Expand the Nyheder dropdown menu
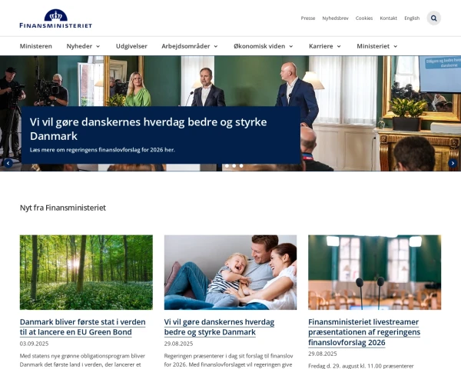The image size is (461, 369). (84, 46)
